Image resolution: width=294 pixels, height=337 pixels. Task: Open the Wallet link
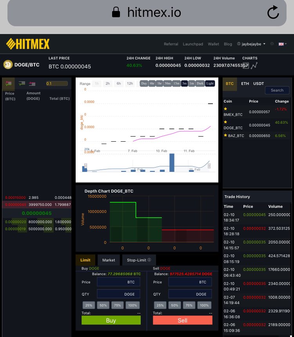[x=213, y=44]
